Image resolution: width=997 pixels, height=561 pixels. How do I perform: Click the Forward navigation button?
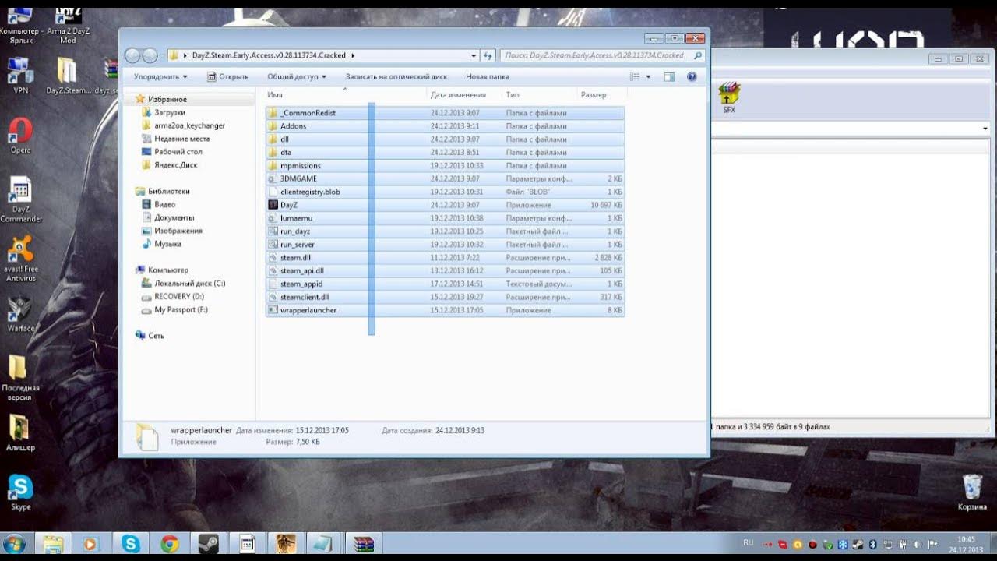click(150, 55)
